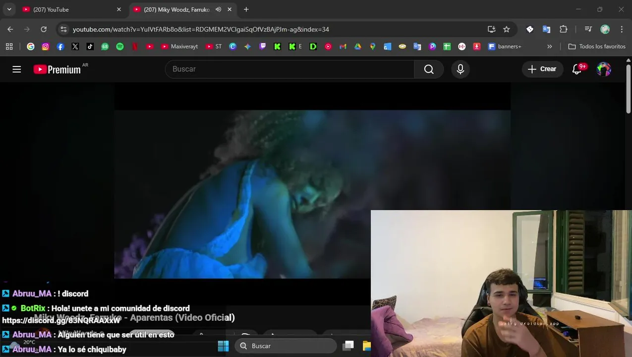Image resolution: width=632 pixels, height=357 pixels.
Task: Open the X (Twitter) bookmark
Action: (x=75, y=47)
